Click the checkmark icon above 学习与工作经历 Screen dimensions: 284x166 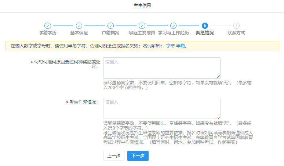(x=173, y=26)
